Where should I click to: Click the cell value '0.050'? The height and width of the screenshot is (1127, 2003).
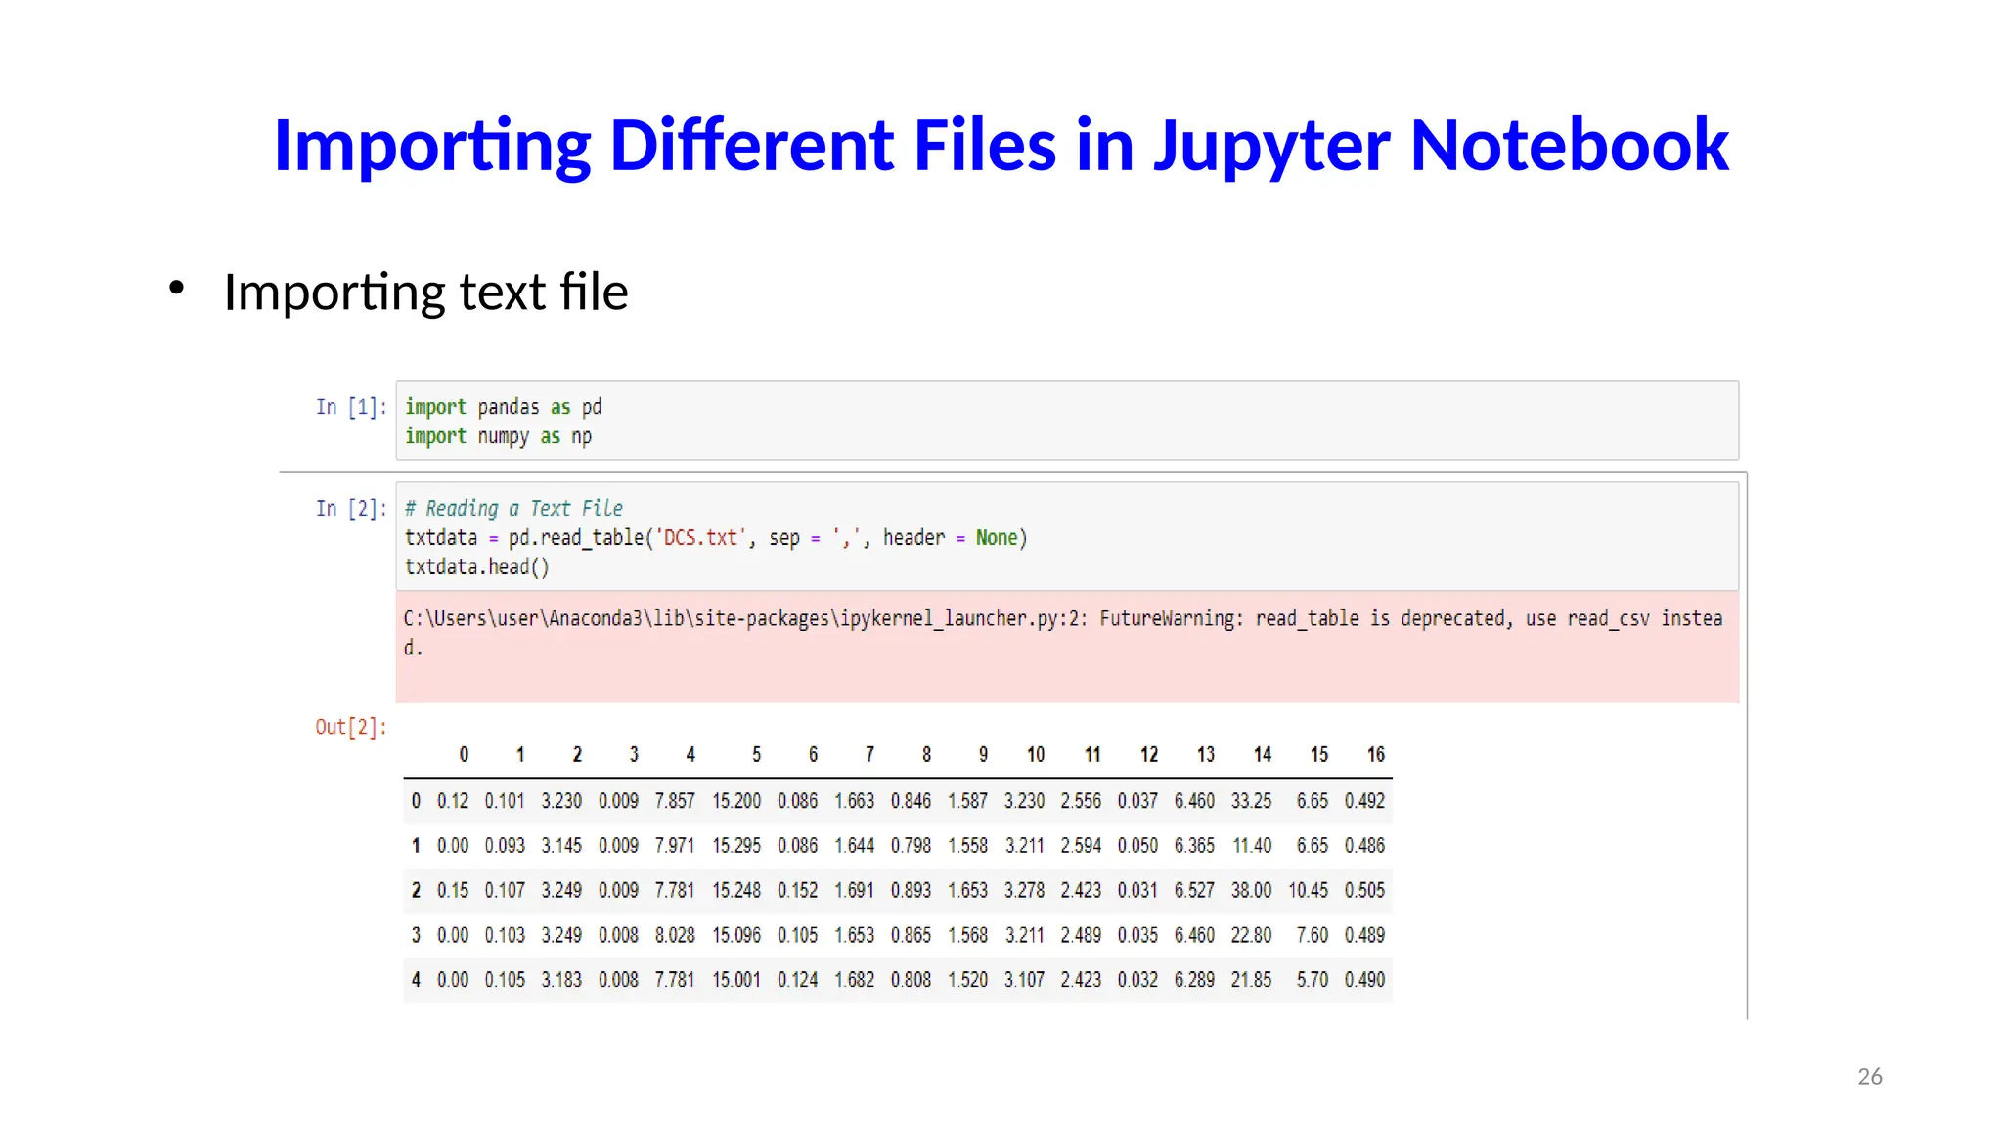tap(1137, 846)
